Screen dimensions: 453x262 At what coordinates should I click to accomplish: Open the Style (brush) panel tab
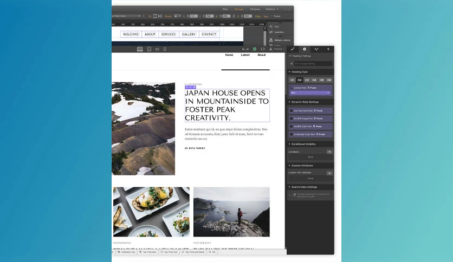293,49
